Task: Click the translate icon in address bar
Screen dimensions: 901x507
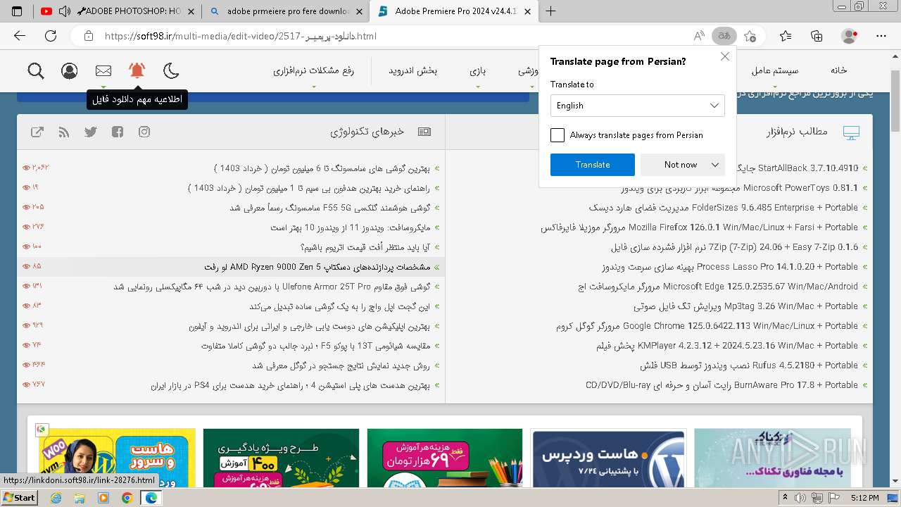Action: point(724,36)
